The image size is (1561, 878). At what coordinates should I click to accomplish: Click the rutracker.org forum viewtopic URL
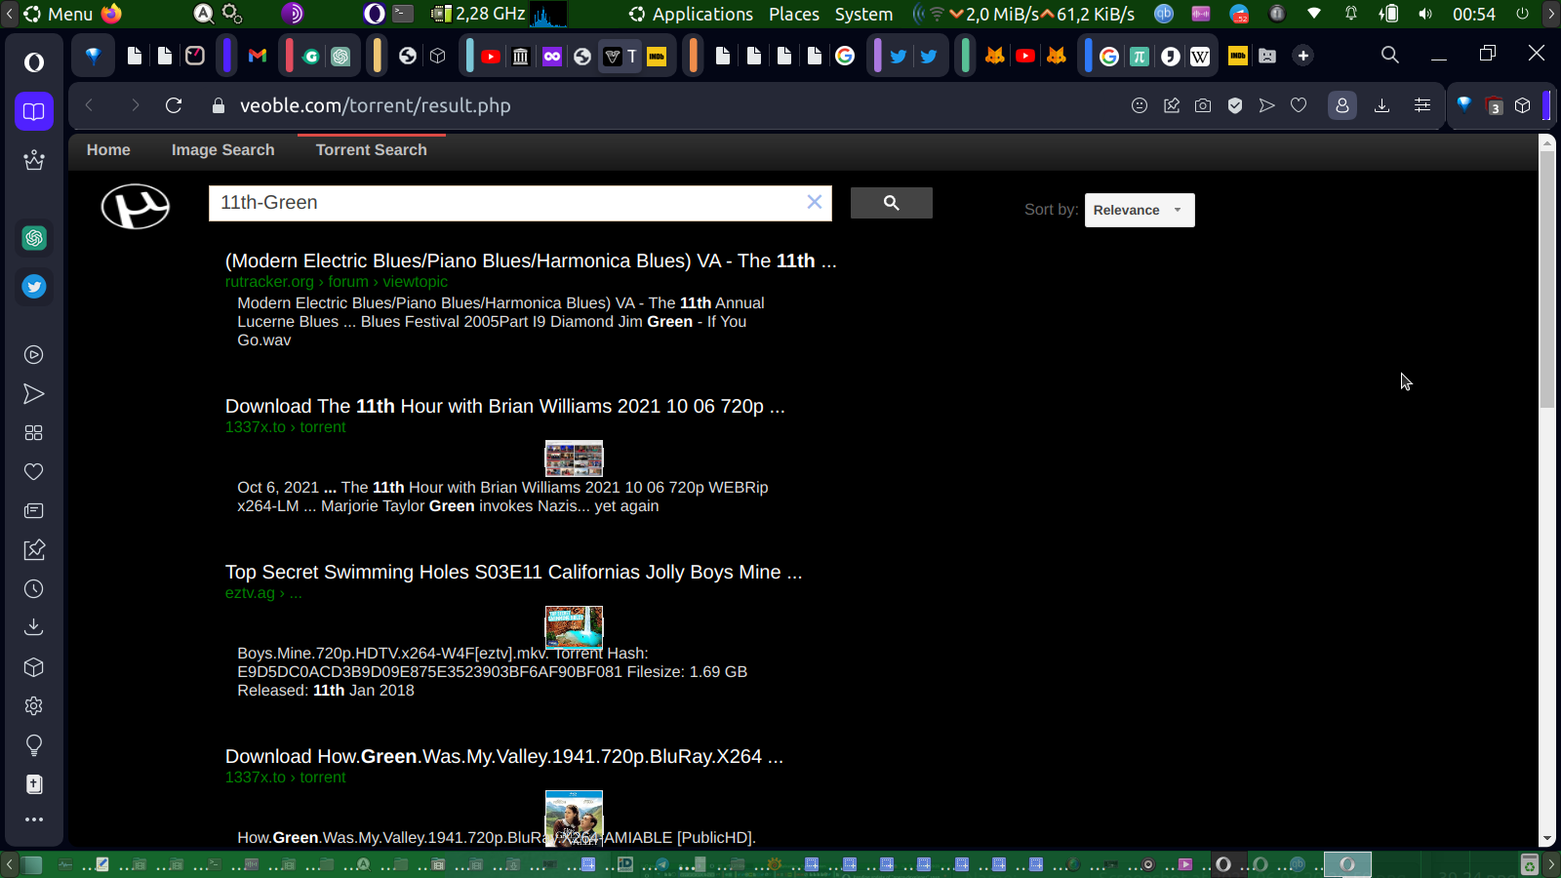[337, 282]
